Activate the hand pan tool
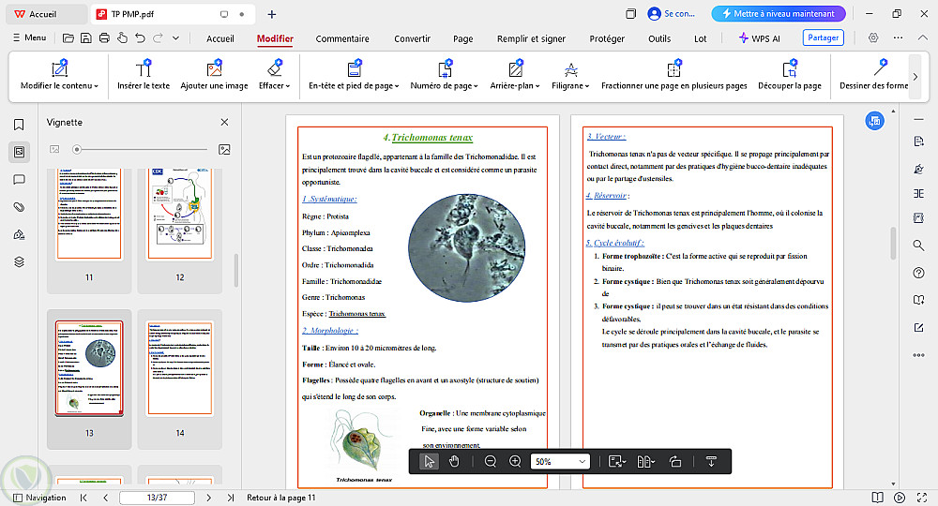This screenshot has width=938, height=506. pyautogui.click(x=454, y=461)
